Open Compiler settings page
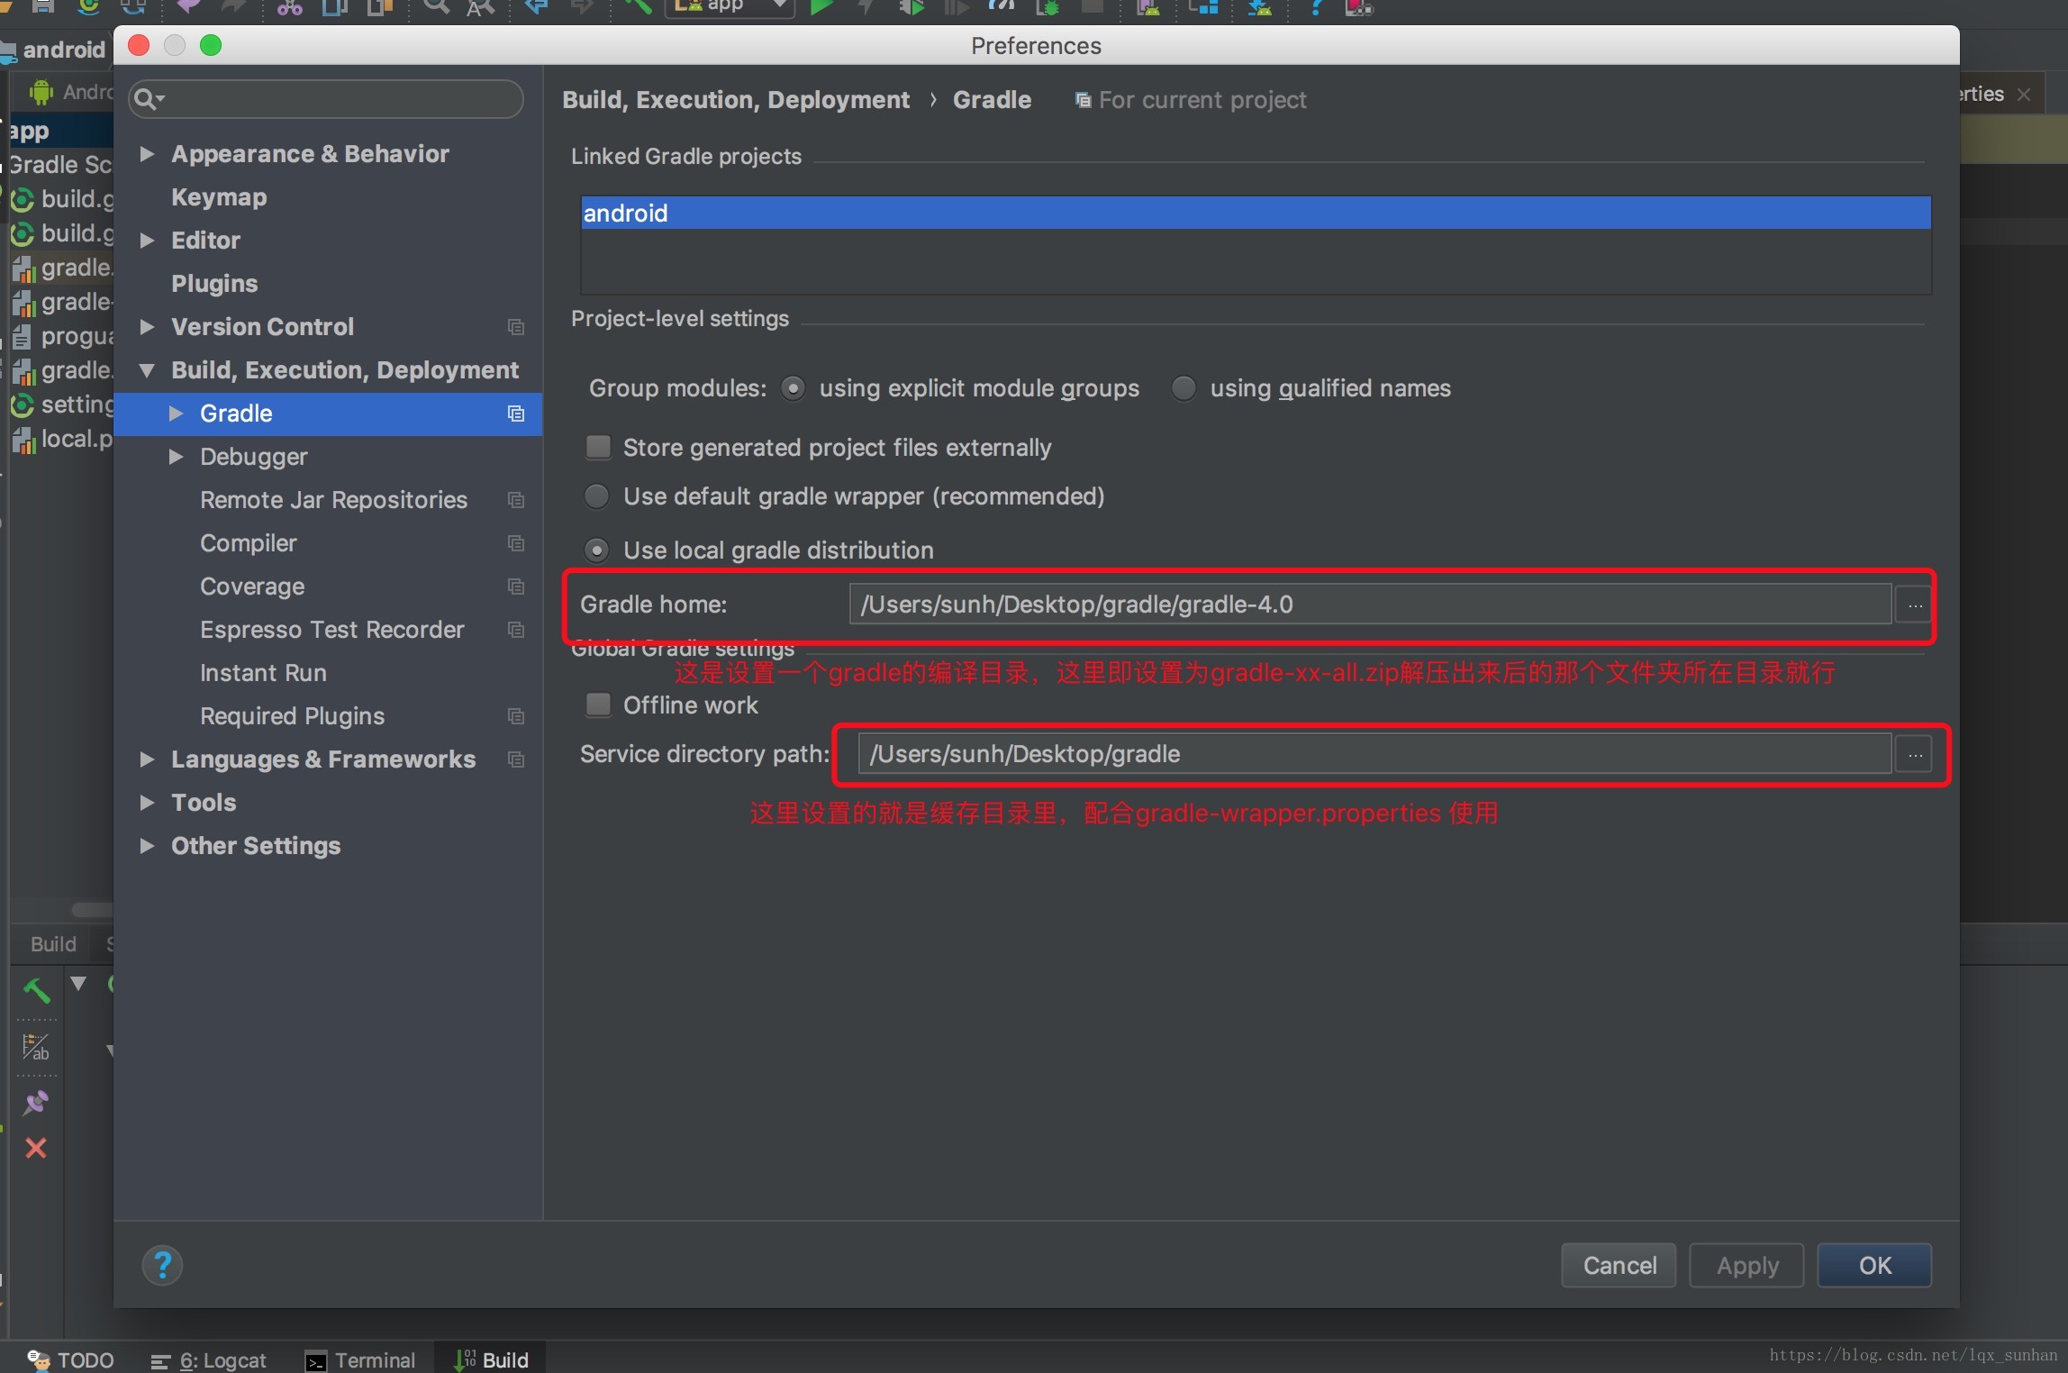 click(x=248, y=543)
